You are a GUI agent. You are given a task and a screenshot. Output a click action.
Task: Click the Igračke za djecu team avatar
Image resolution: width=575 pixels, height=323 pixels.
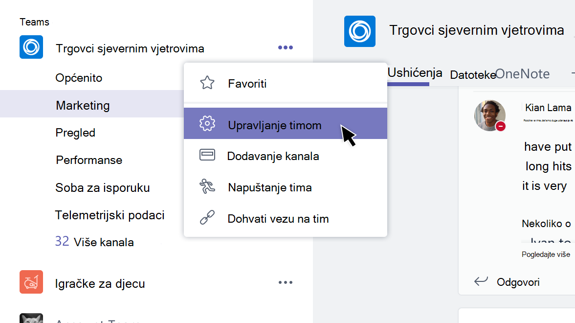[31, 282]
